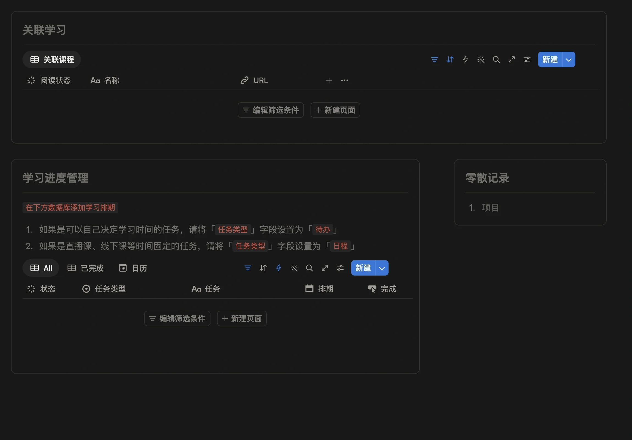The height and width of the screenshot is (440, 632).
Task: Expand dropdown arrow beside 学习进度管理 新建 button
Action: tap(382, 268)
